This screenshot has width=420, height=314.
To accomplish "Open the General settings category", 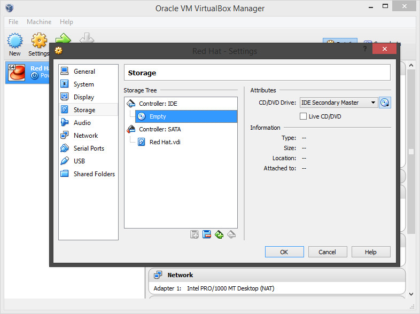I will [88, 72].
